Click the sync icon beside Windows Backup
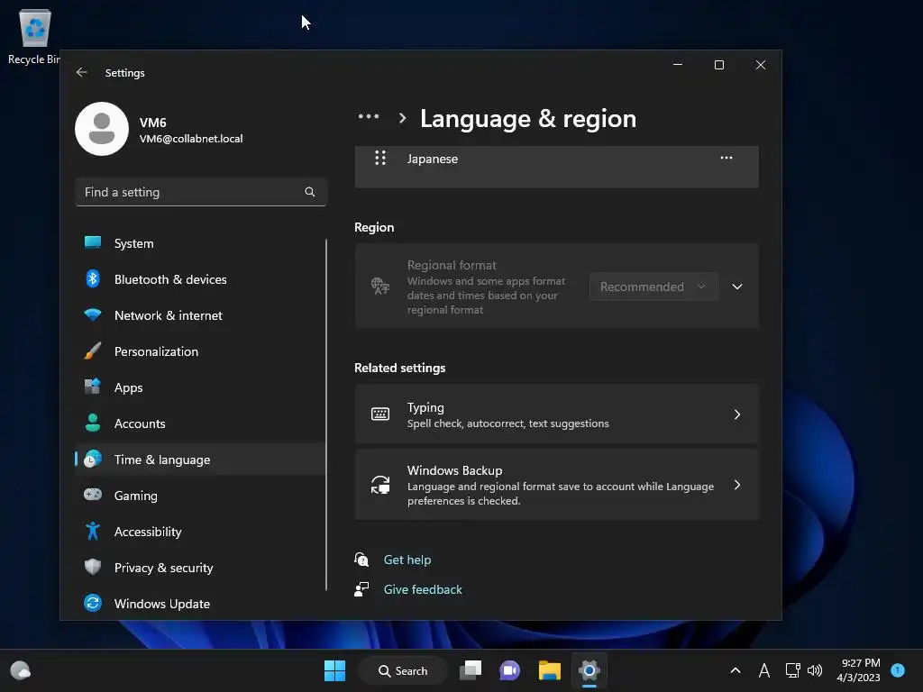 click(380, 485)
